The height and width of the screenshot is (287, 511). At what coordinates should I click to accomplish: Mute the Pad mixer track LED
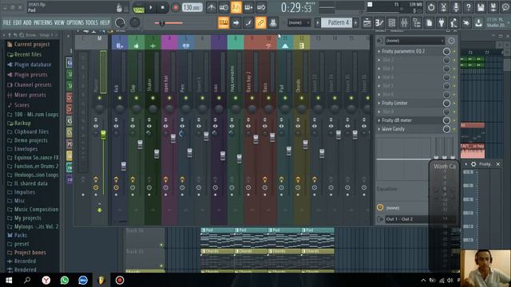285,98
